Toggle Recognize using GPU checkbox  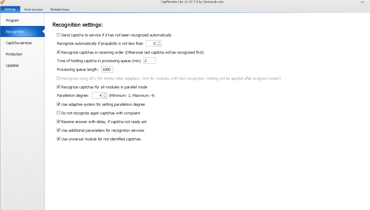pos(59,78)
